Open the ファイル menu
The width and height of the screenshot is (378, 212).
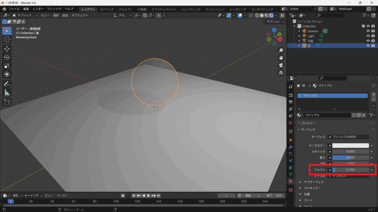(x=14, y=9)
